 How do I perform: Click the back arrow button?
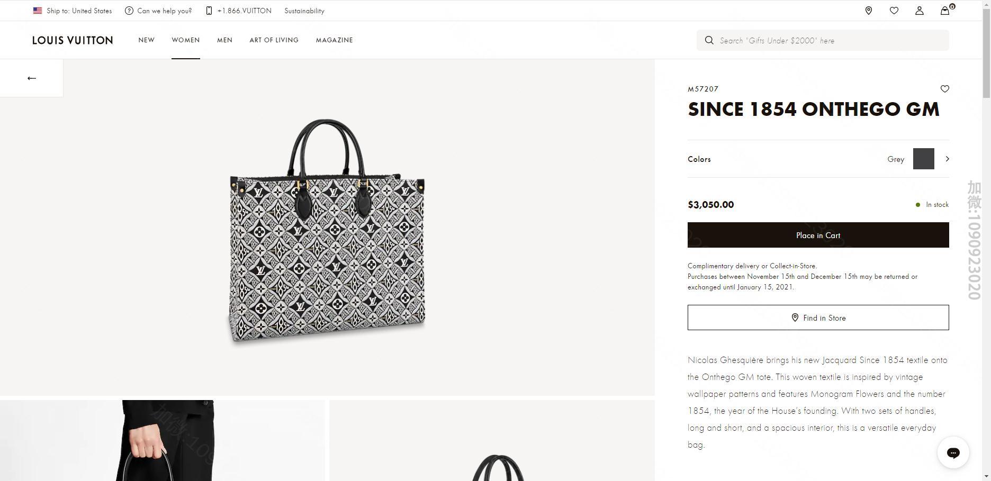click(32, 78)
